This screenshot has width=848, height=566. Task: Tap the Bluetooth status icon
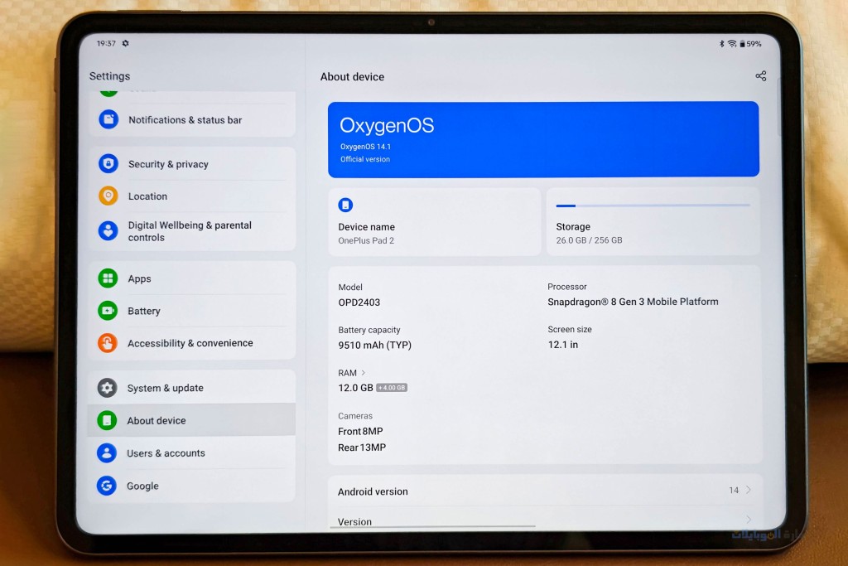pyautogui.click(x=721, y=44)
